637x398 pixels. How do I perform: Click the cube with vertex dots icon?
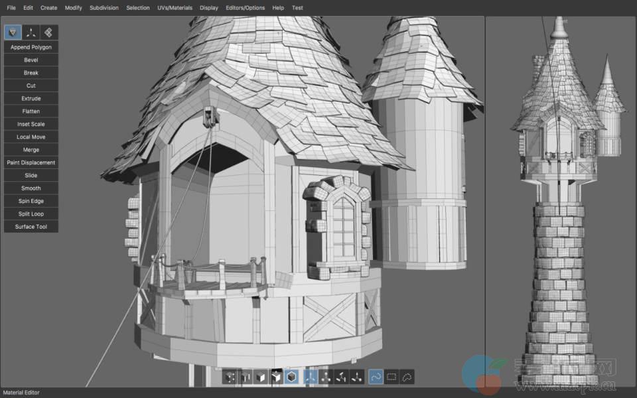pyautogui.click(x=230, y=377)
